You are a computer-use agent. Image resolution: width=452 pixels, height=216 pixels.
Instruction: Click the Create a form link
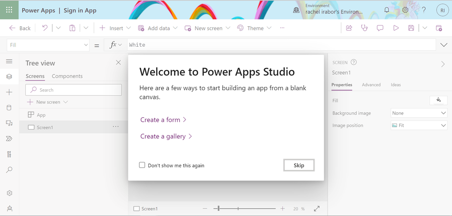(x=163, y=120)
